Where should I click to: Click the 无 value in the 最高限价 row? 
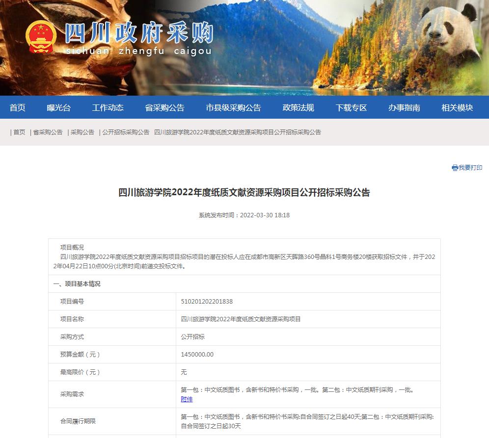pyautogui.click(x=184, y=372)
